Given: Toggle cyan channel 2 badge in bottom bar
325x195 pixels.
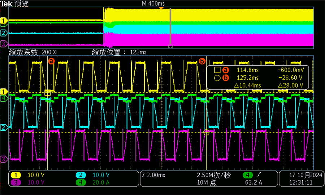Looking at the screenshot, I should point(81,175).
